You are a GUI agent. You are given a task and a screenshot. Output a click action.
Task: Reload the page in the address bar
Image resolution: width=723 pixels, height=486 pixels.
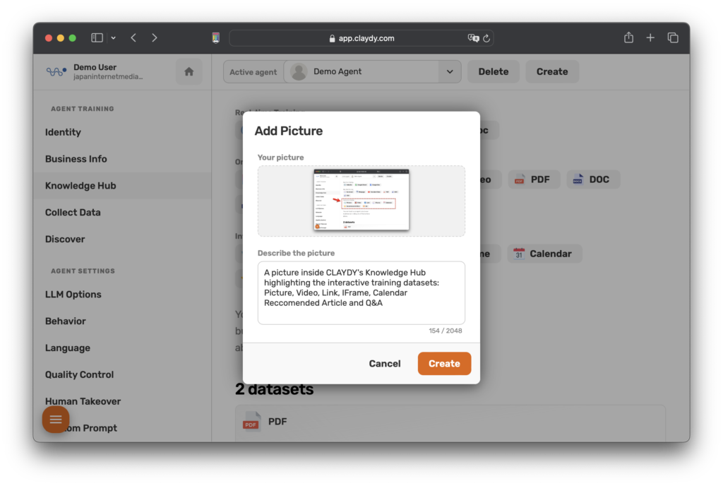[x=486, y=38]
